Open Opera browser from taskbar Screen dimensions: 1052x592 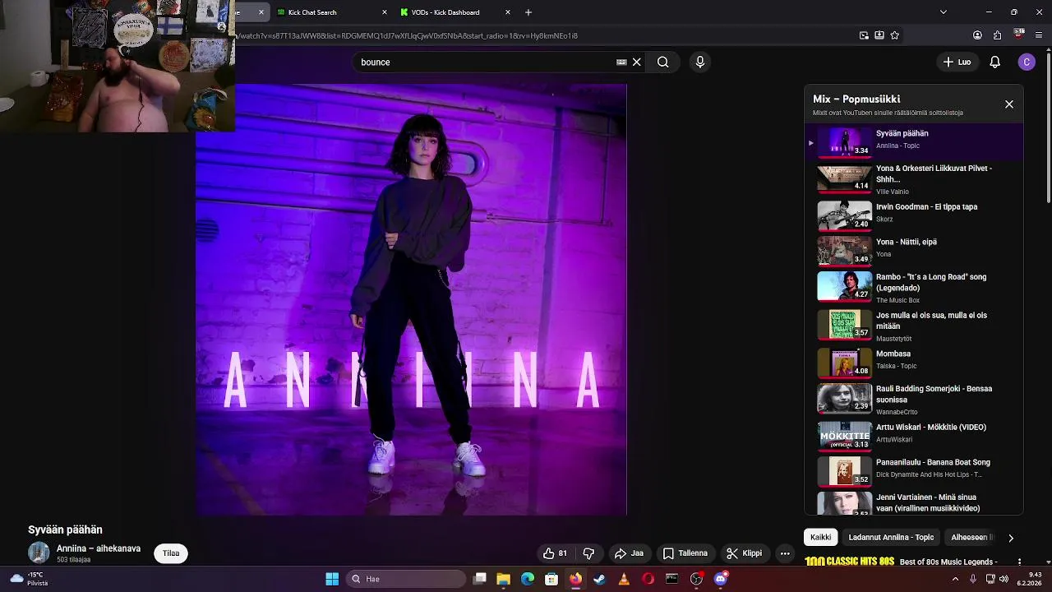(648, 579)
